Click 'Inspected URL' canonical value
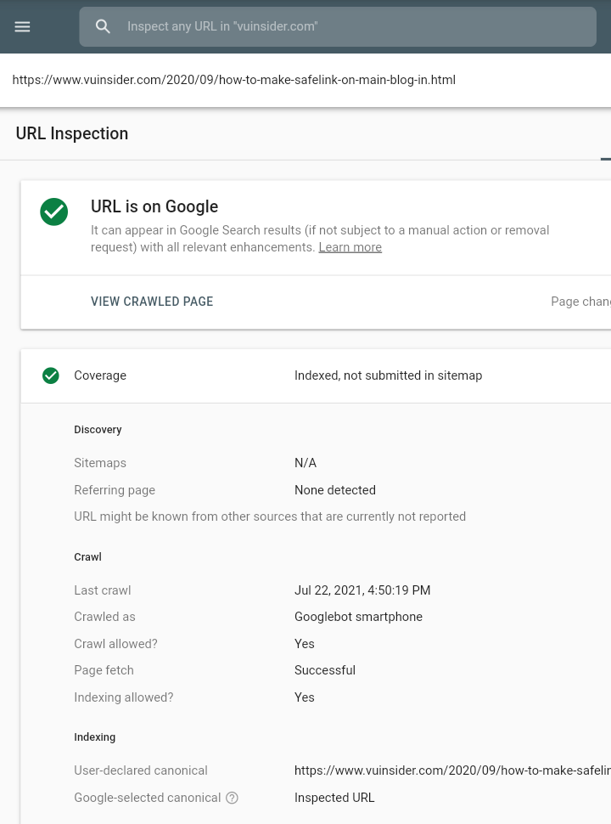Image resolution: width=611 pixels, height=824 pixels. click(334, 799)
